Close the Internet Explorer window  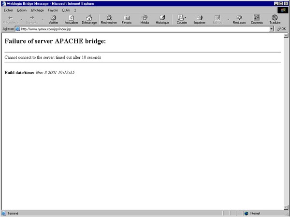click(x=286, y=4)
